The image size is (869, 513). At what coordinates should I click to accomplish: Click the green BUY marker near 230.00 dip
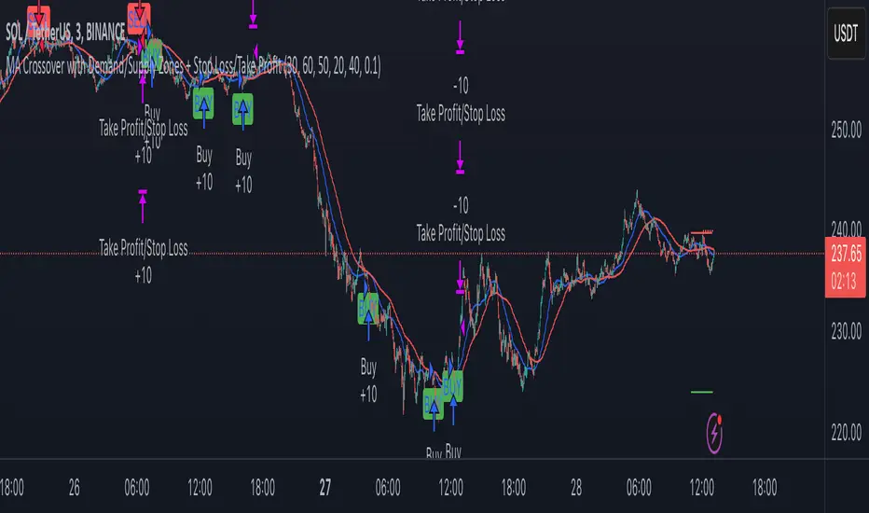368,309
